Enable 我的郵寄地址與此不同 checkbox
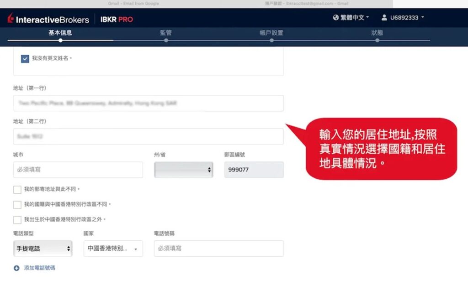This screenshot has width=468, height=285. coord(17,189)
